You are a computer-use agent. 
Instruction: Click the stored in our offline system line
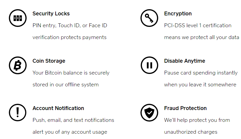[65, 85]
